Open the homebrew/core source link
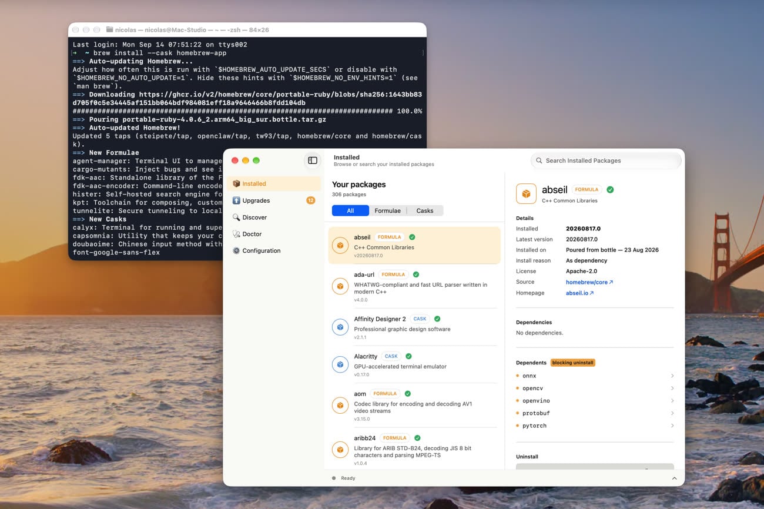764x509 pixels. point(589,282)
